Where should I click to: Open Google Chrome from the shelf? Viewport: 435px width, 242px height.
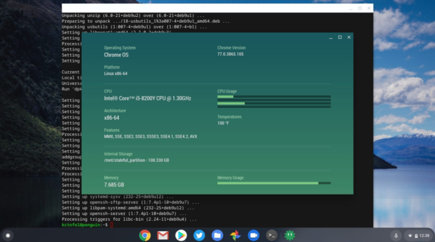click(145, 235)
